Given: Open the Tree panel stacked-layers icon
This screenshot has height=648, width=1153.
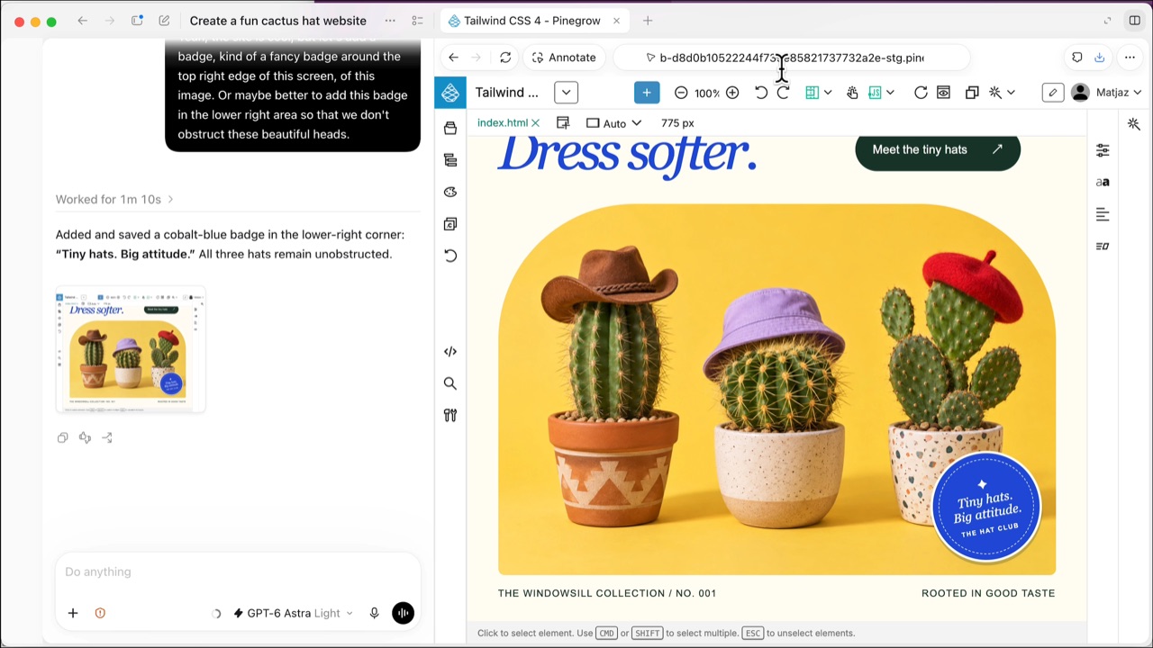Looking at the screenshot, I should point(450,160).
